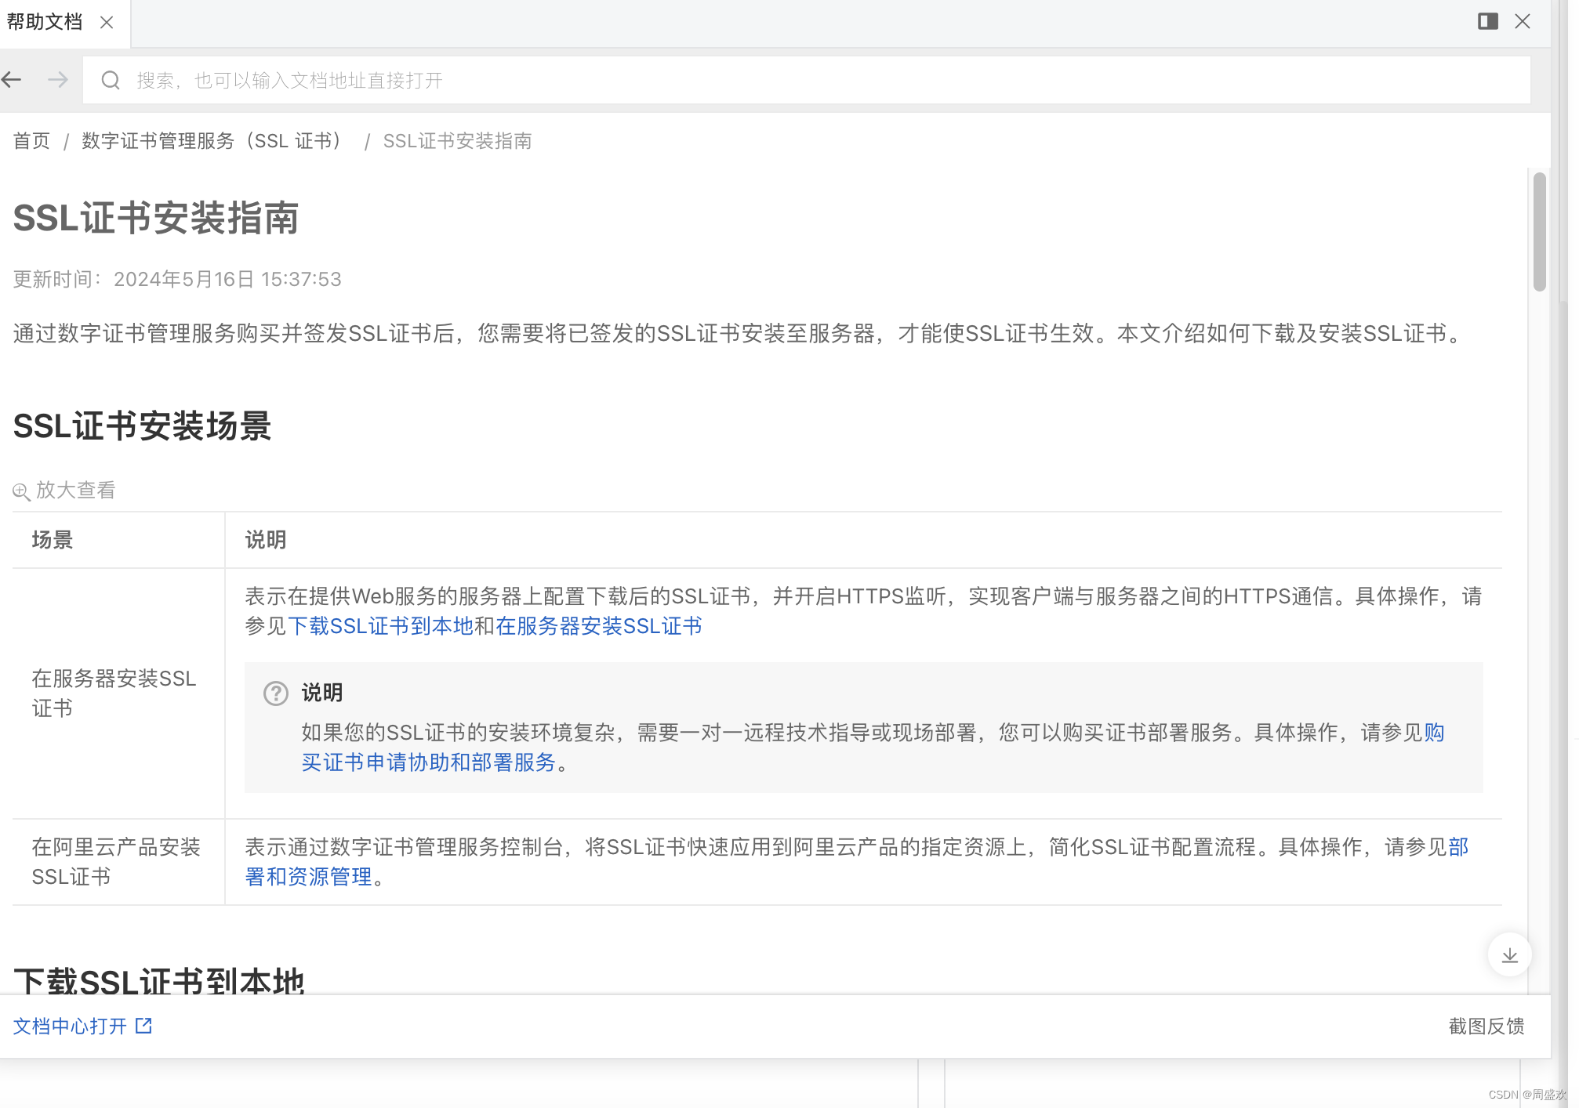Open the 部署和资源管理 link
The image size is (1579, 1108).
point(308,877)
